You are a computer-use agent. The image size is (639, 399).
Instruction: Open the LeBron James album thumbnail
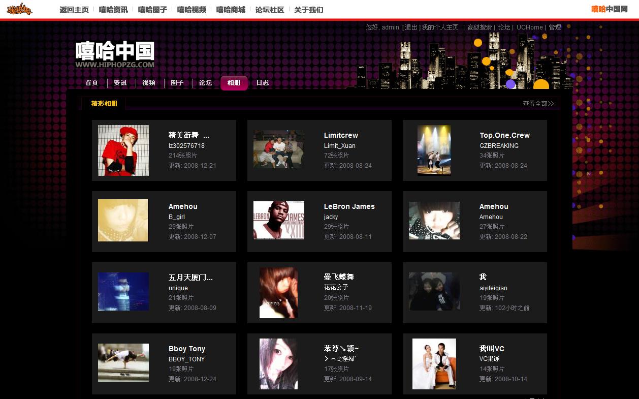[x=279, y=220]
